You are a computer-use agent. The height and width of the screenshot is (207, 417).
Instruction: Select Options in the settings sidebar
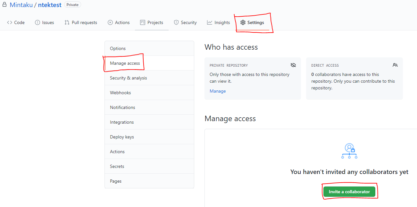tap(149, 48)
